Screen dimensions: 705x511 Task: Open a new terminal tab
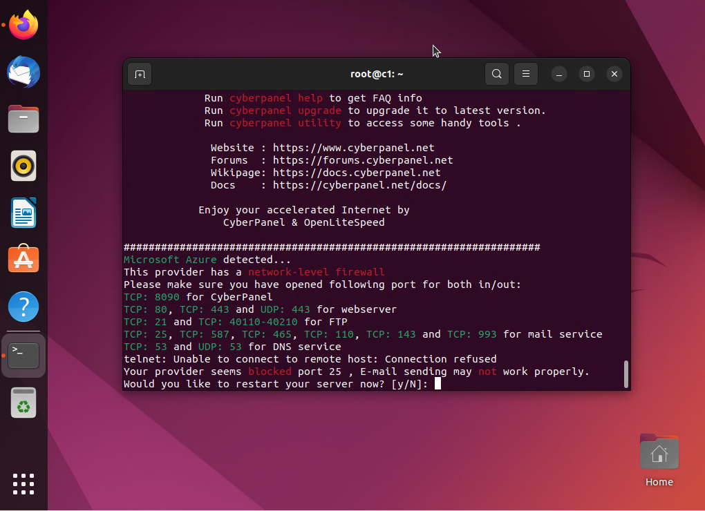(x=140, y=74)
